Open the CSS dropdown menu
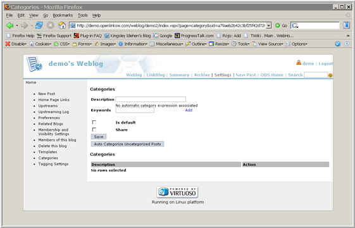The width and height of the screenshot is (355, 228). click(x=62, y=44)
